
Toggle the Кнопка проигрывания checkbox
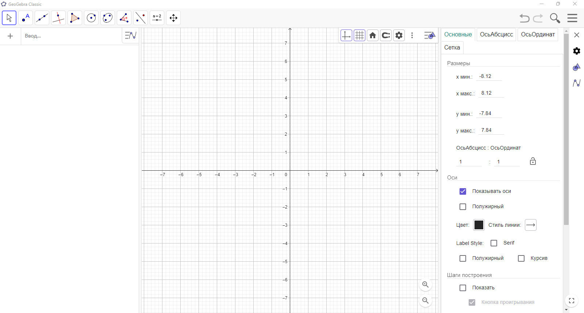pyautogui.click(x=472, y=302)
